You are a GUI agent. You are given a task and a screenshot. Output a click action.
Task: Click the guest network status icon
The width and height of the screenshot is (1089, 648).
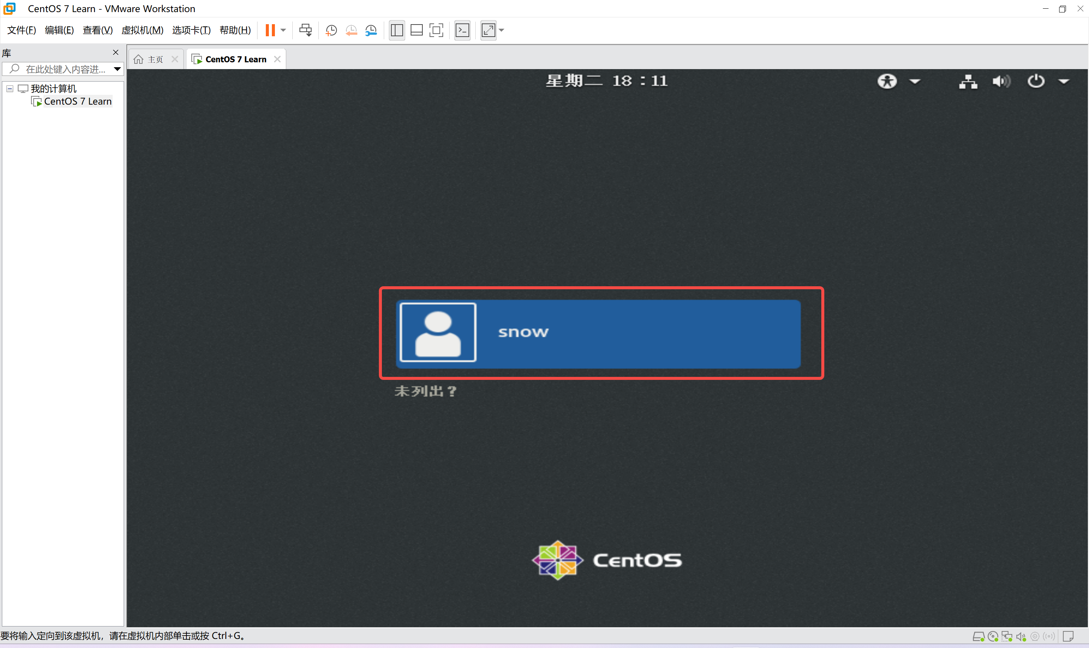[968, 82]
